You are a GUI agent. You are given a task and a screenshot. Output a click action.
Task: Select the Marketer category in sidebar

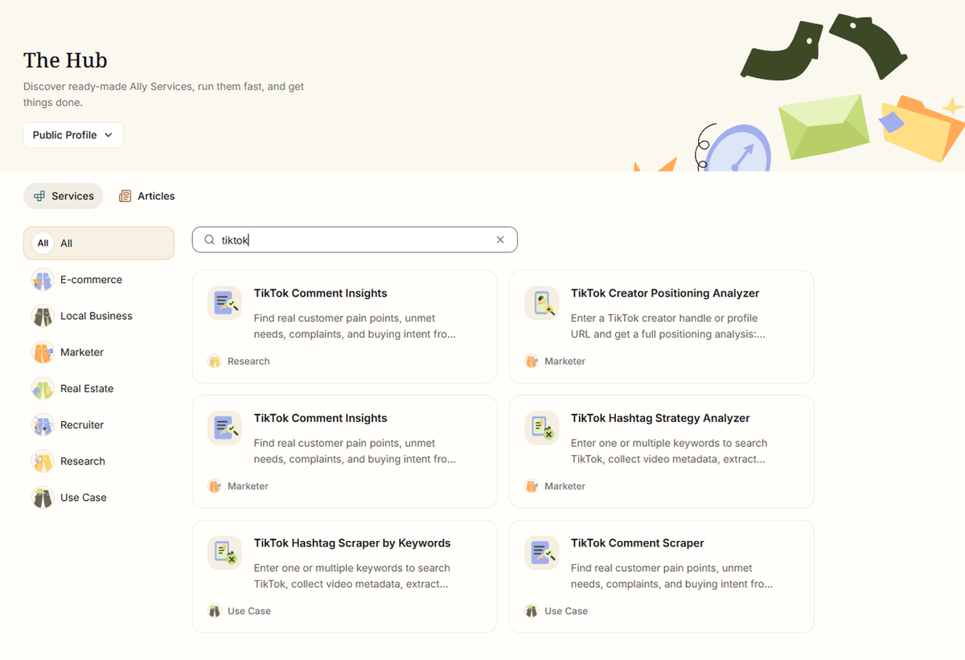point(99,352)
